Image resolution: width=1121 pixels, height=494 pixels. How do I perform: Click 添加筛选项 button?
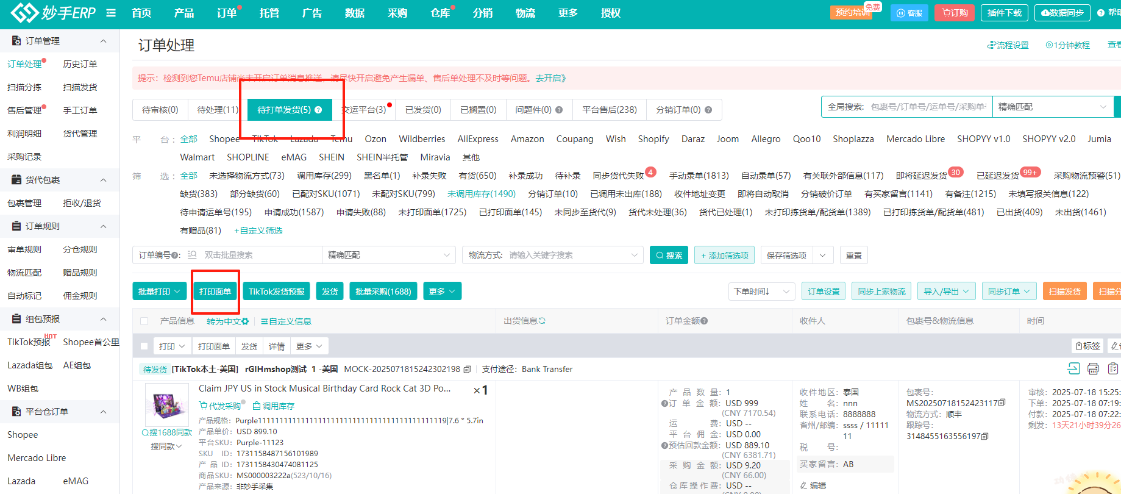click(x=725, y=255)
